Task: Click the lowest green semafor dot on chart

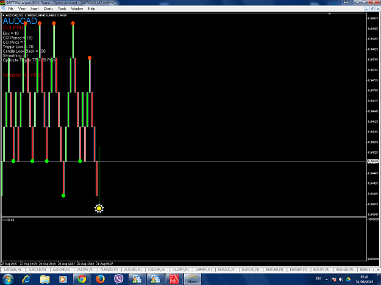Action: pos(63,196)
